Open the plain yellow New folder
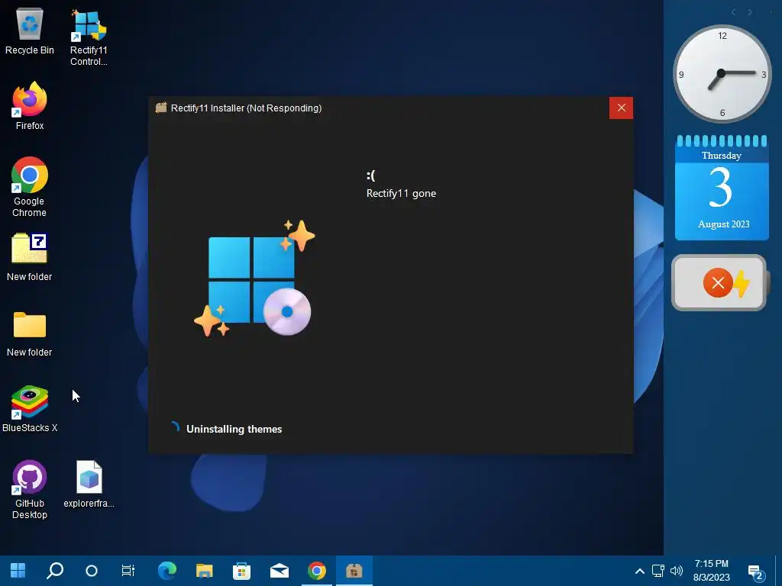This screenshot has height=586, width=782. [30, 333]
